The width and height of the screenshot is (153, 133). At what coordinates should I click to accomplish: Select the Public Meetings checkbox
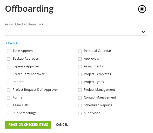[9, 113]
